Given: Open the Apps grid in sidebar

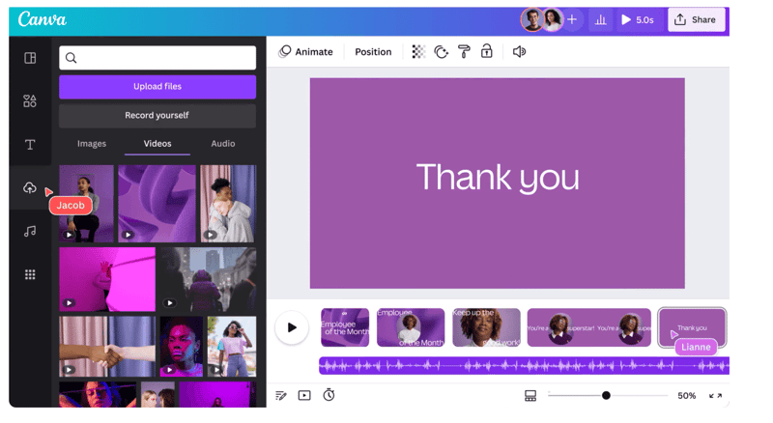Looking at the screenshot, I should 30,275.
